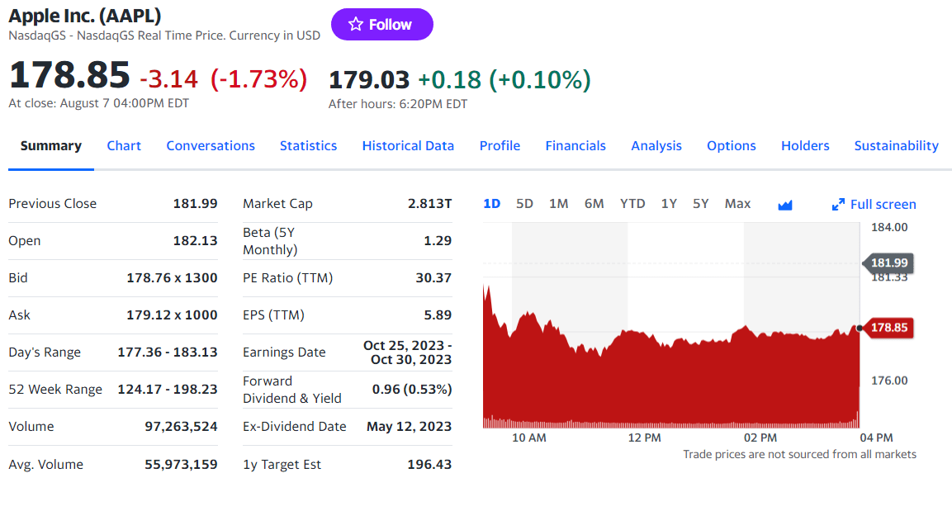Select the 1D time range
952x511 pixels.
click(x=491, y=202)
